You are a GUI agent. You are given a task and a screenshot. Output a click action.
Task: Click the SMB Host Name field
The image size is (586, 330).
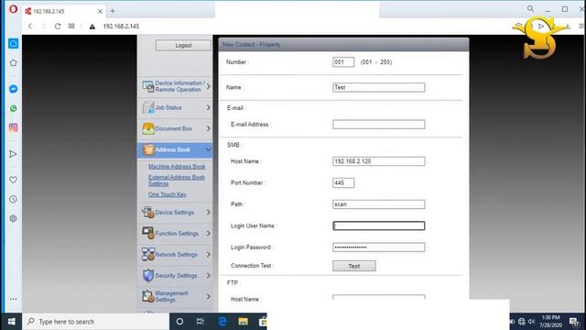click(378, 161)
